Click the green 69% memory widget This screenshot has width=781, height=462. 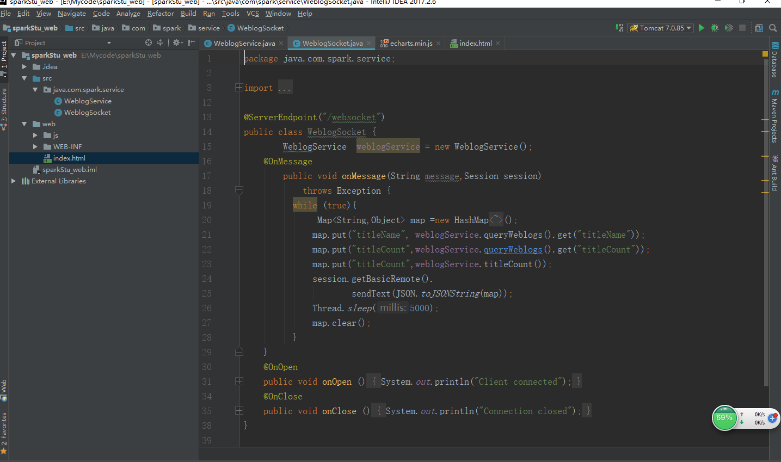(724, 418)
